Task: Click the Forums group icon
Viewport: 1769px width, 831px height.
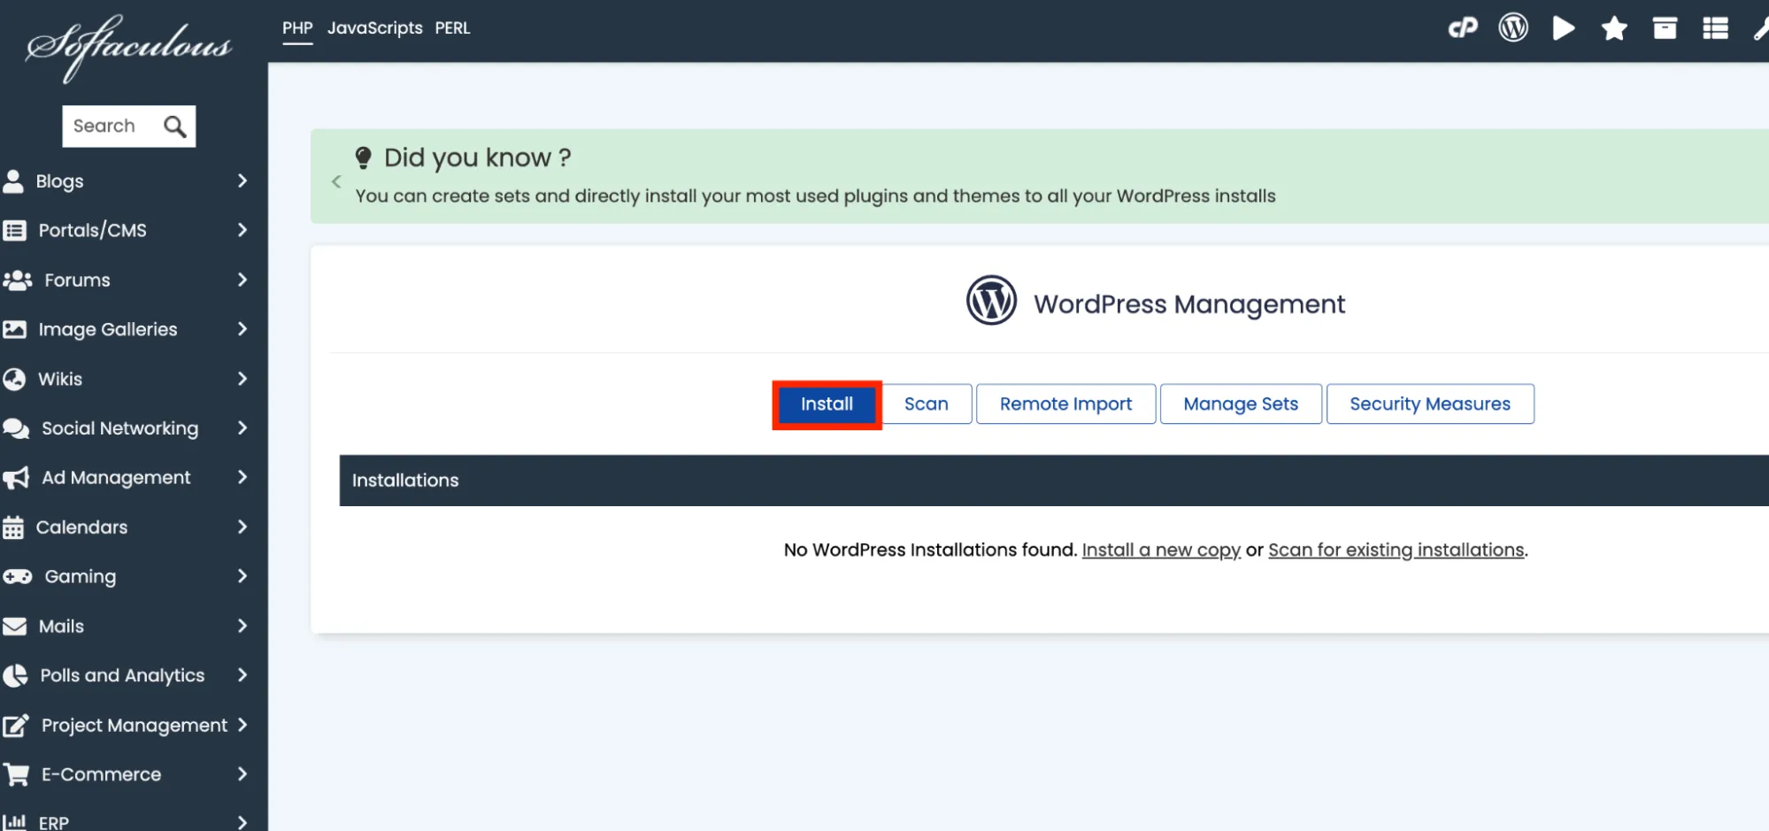Action: [x=17, y=280]
